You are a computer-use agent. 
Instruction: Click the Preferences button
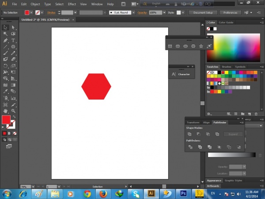pyautogui.click(x=230, y=13)
